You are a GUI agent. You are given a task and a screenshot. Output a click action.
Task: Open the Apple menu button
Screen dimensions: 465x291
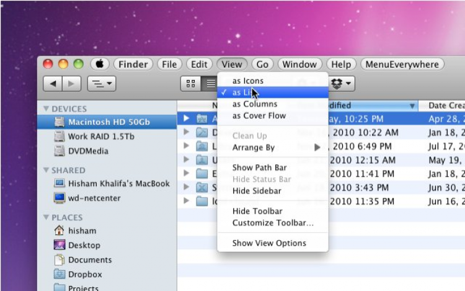click(x=100, y=64)
